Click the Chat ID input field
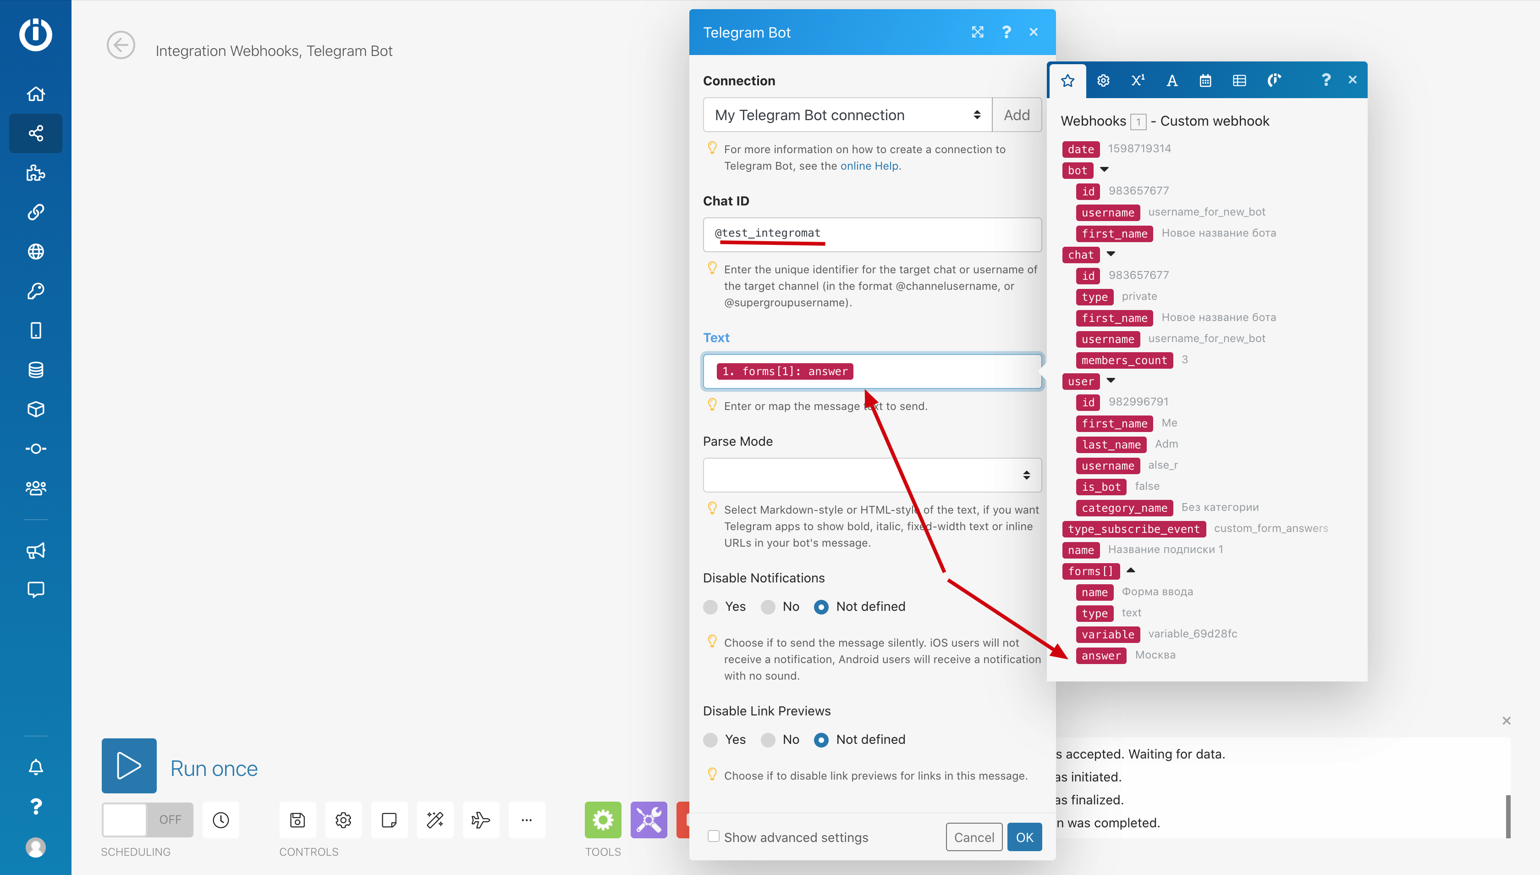The height and width of the screenshot is (875, 1540). (872, 235)
